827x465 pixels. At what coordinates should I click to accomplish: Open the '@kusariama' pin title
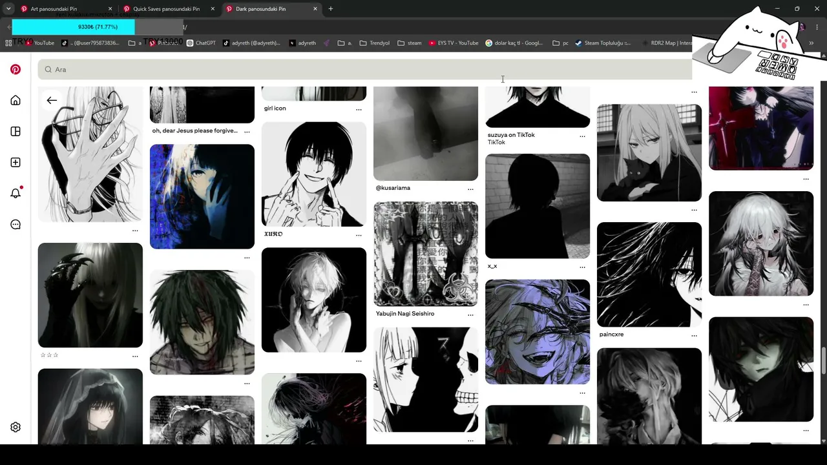(x=393, y=188)
